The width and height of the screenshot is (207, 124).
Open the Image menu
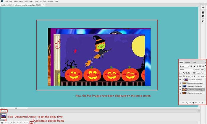(x=16, y=1)
